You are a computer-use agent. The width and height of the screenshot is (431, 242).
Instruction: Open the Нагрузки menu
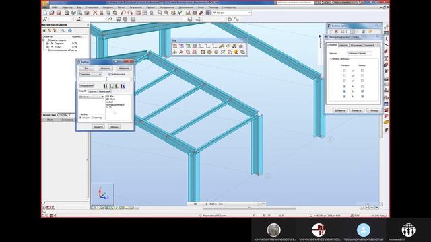click(108, 7)
